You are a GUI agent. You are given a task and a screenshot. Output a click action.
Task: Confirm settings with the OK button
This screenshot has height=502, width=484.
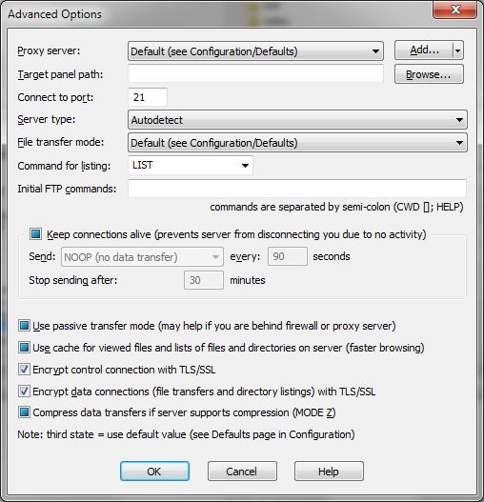click(x=154, y=471)
